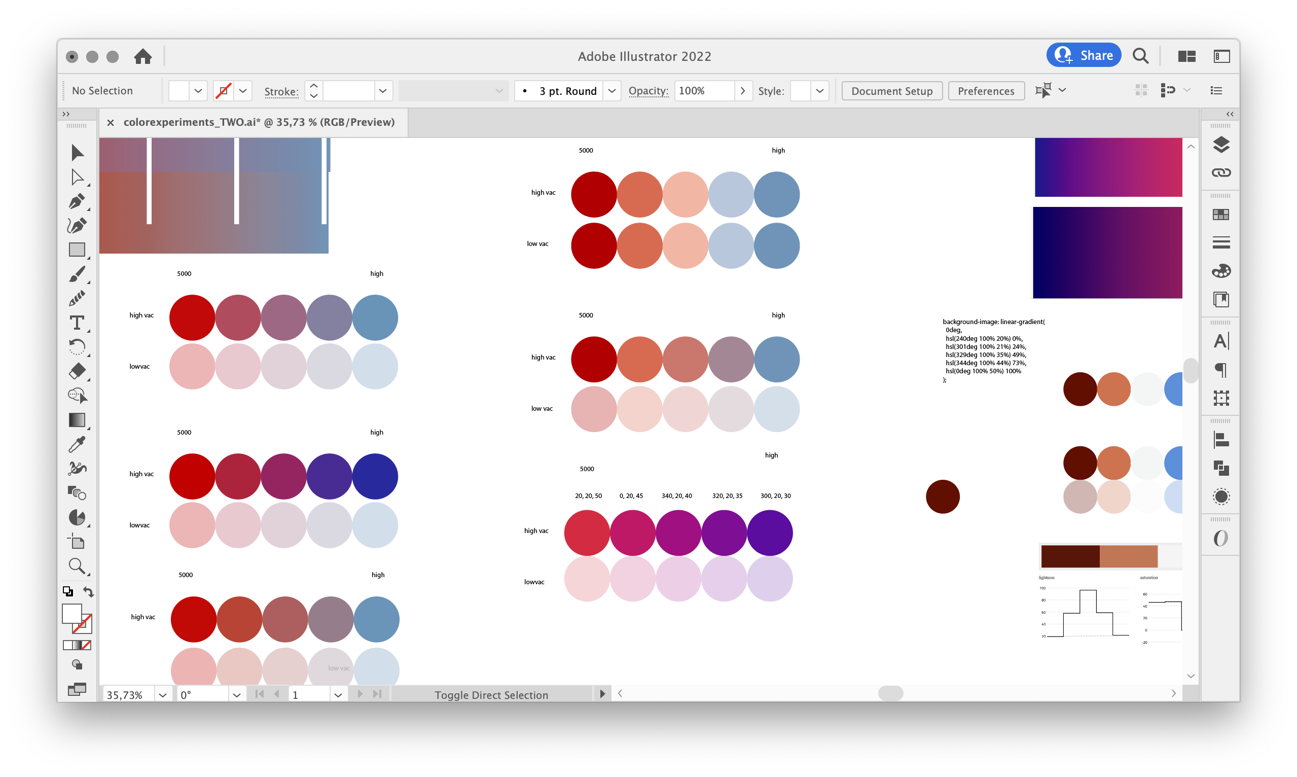Viewport: 1297px width, 777px height.
Task: Open the Layers panel icon
Action: click(1220, 145)
